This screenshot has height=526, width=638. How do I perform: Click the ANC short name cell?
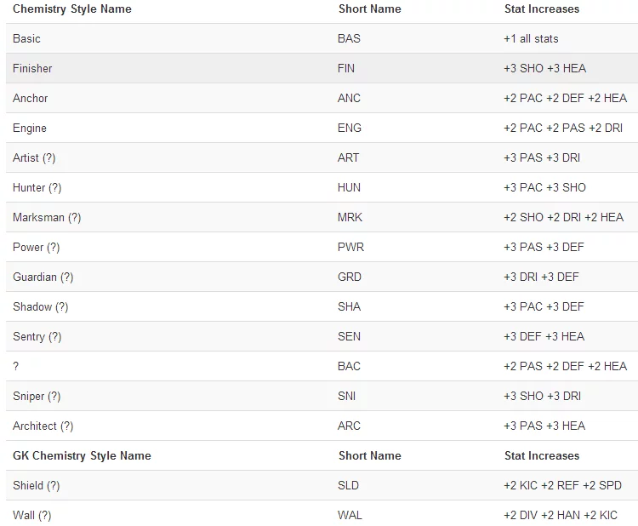(x=349, y=98)
